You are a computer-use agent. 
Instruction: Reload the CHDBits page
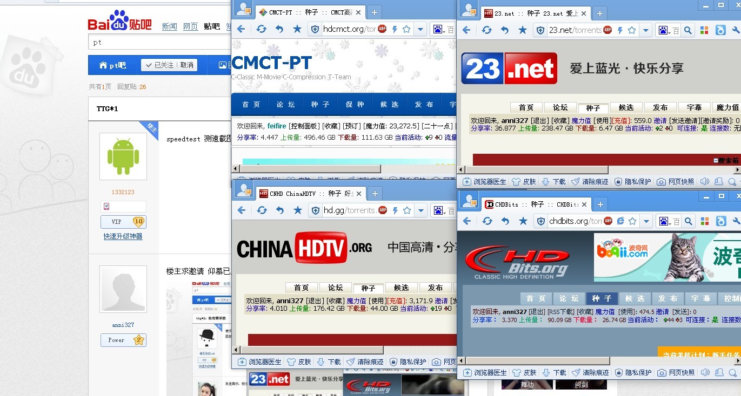click(x=487, y=221)
